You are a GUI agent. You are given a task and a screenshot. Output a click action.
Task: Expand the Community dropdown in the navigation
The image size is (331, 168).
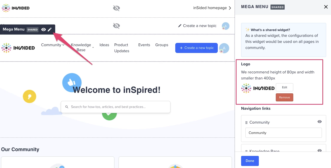click(x=63, y=45)
